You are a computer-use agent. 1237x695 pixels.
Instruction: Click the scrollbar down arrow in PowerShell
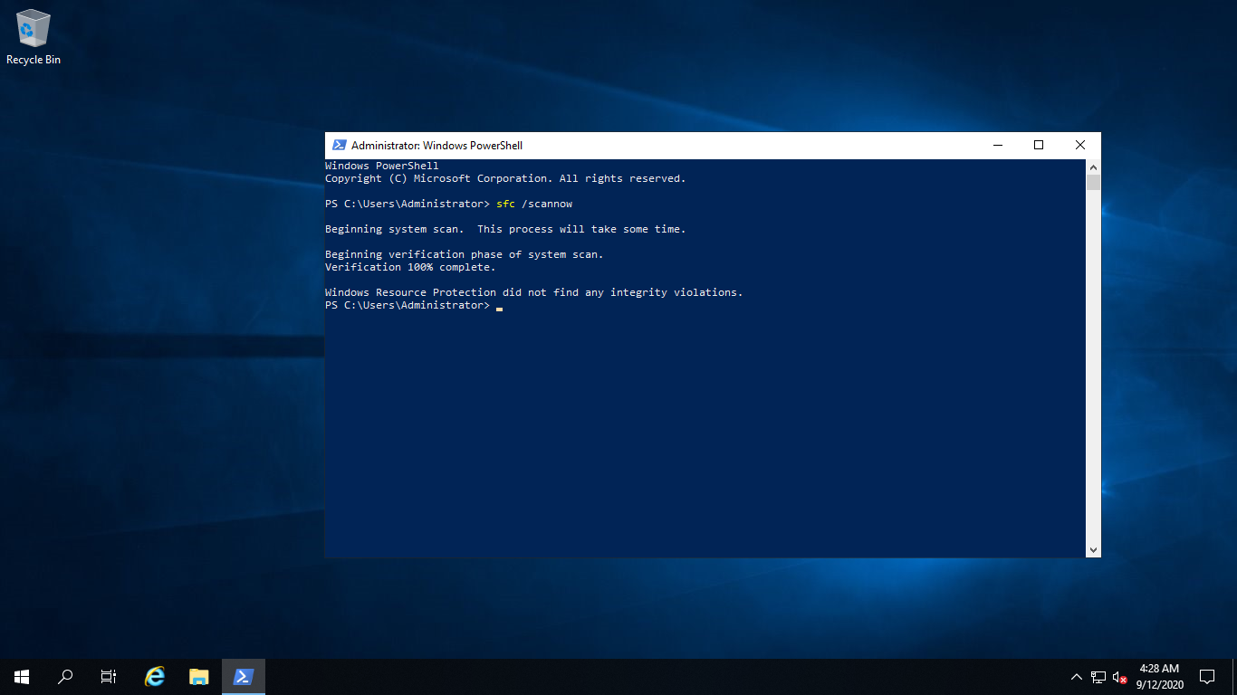(x=1093, y=549)
